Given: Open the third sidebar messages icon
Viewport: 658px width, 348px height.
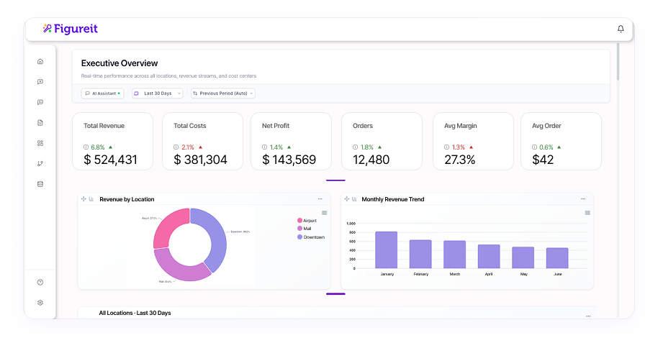Looking at the screenshot, I should 40,102.
